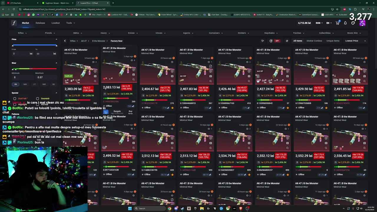
Task: Open the EN language dropdown
Action: 329,23
